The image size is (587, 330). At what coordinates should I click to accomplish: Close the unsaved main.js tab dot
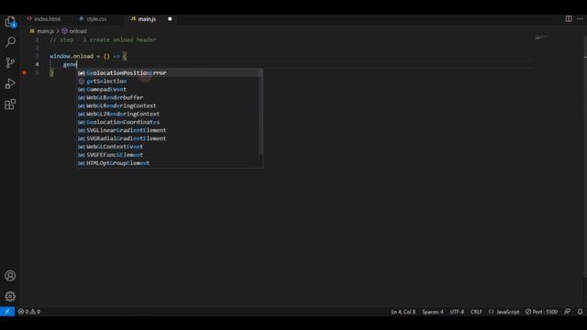[x=170, y=18]
